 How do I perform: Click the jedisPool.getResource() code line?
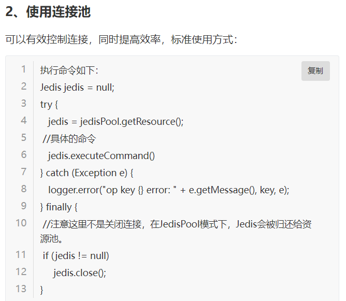(116, 122)
